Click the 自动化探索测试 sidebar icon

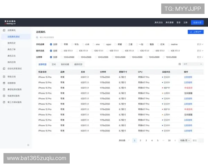[4, 69]
